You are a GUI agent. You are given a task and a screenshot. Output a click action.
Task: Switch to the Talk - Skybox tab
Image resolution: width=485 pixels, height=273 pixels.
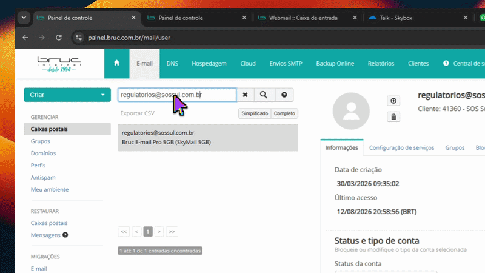point(396,18)
